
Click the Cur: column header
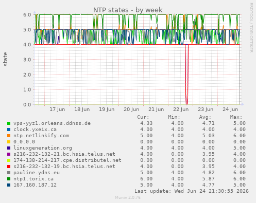point(143,117)
